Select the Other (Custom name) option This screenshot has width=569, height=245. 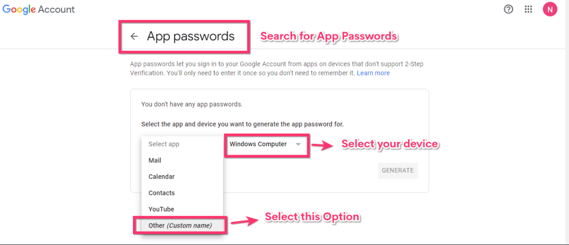[x=180, y=226]
